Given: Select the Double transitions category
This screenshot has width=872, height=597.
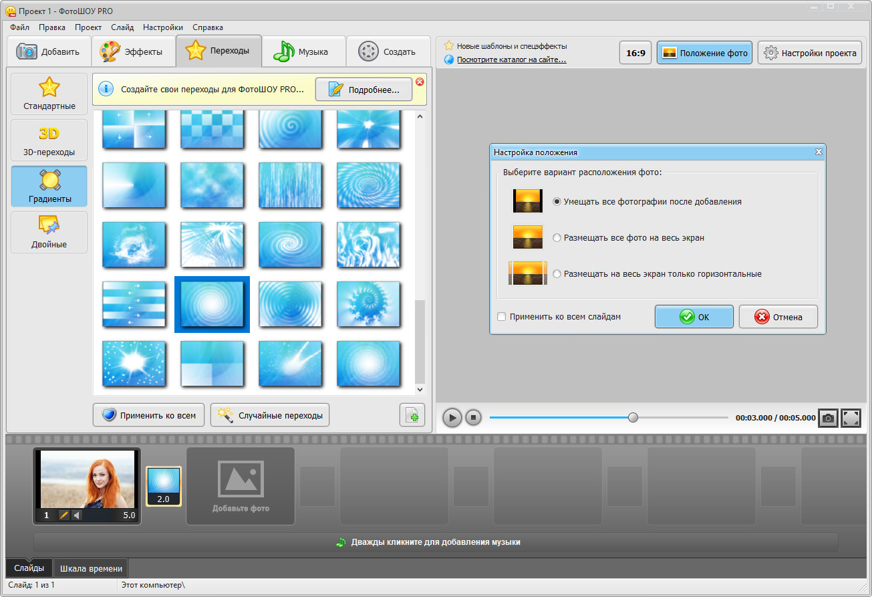Looking at the screenshot, I should pyautogui.click(x=49, y=233).
